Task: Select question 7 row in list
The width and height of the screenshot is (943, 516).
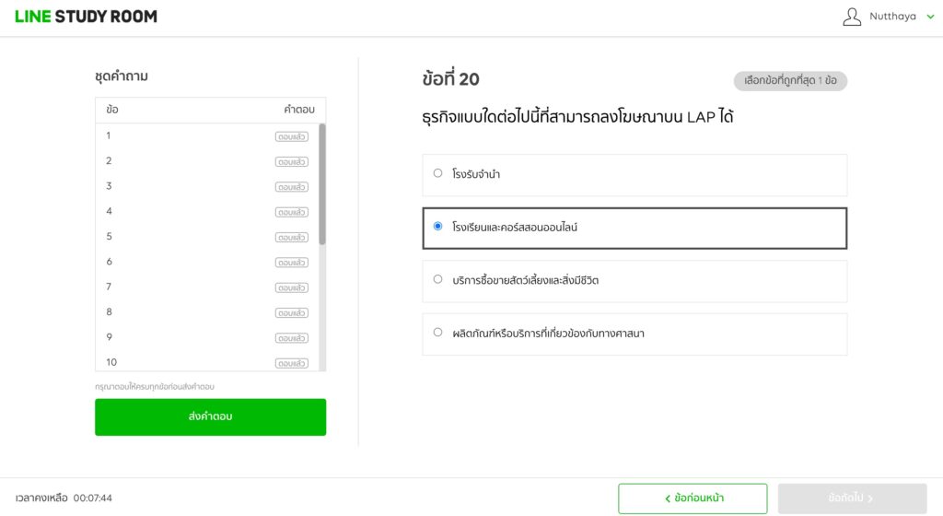Action: click(x=109, y=287)
